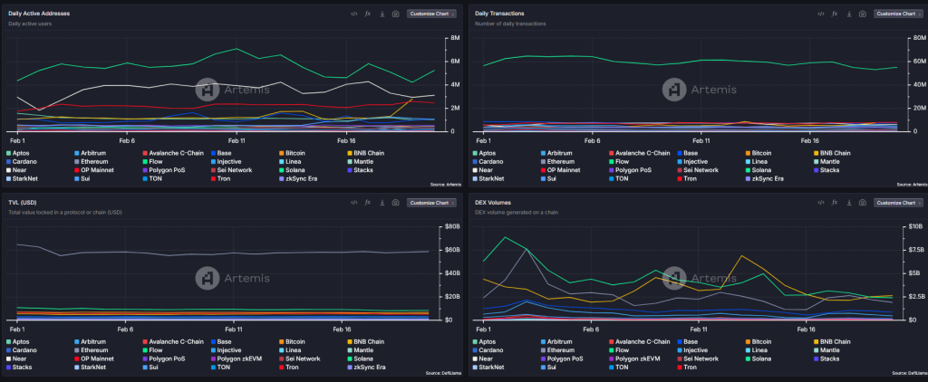Click Avalanche C-Chain swatch in TVL legend
This screenshot has width=928, height=382.
[x=145, y=341]
